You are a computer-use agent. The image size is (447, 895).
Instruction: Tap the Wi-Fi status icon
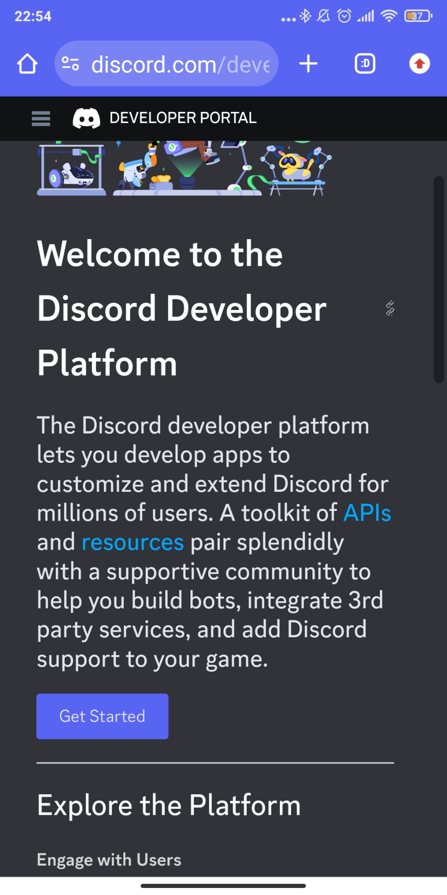click(388, 16)
